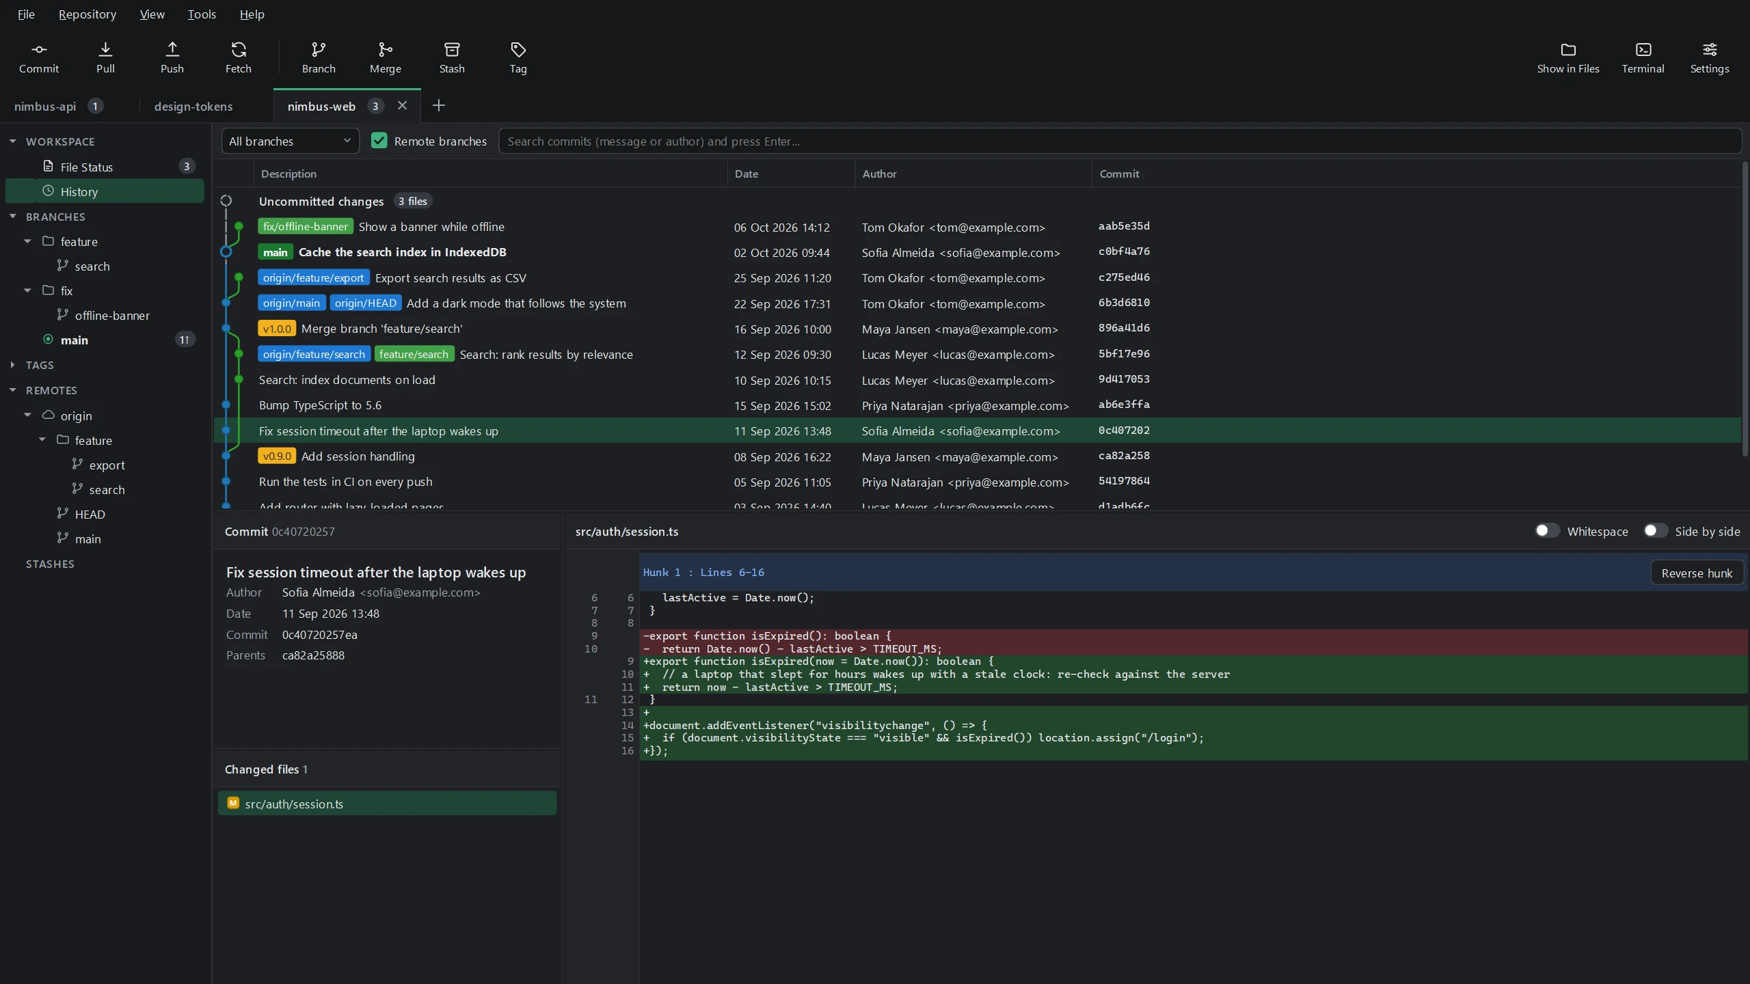Open the Merge tool
Viewport: 1750px width, 984px height.
[386, 57]
